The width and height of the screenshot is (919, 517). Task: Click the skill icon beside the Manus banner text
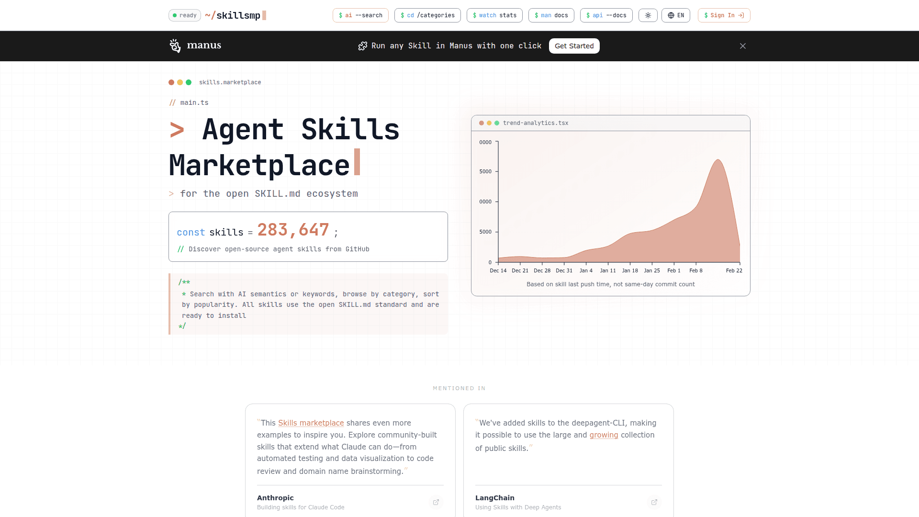[363, 45]
